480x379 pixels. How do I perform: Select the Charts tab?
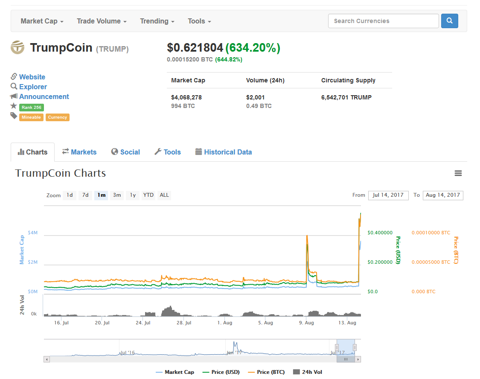tap(33, 152)
